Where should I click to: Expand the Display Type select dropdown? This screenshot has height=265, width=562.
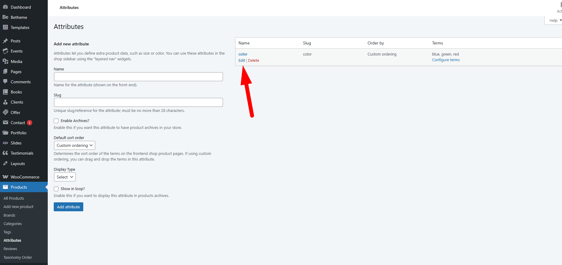click(x=65, y=177)
